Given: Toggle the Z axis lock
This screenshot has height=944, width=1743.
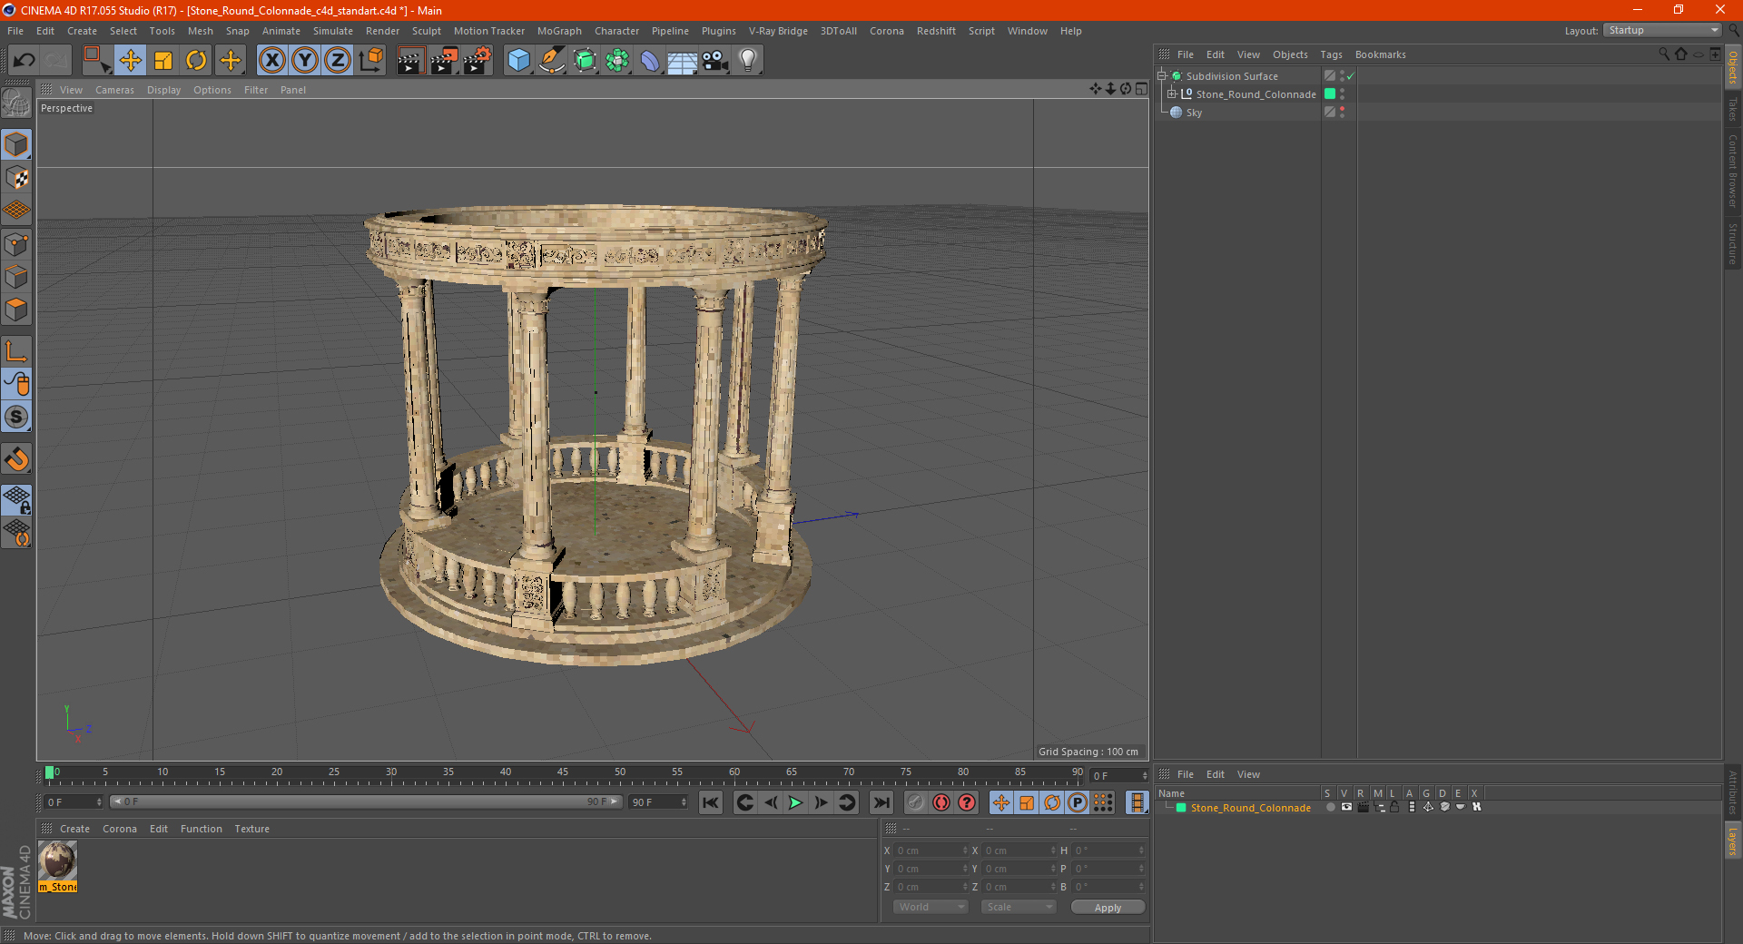Looking at the screenshot, I should [338, 61].
